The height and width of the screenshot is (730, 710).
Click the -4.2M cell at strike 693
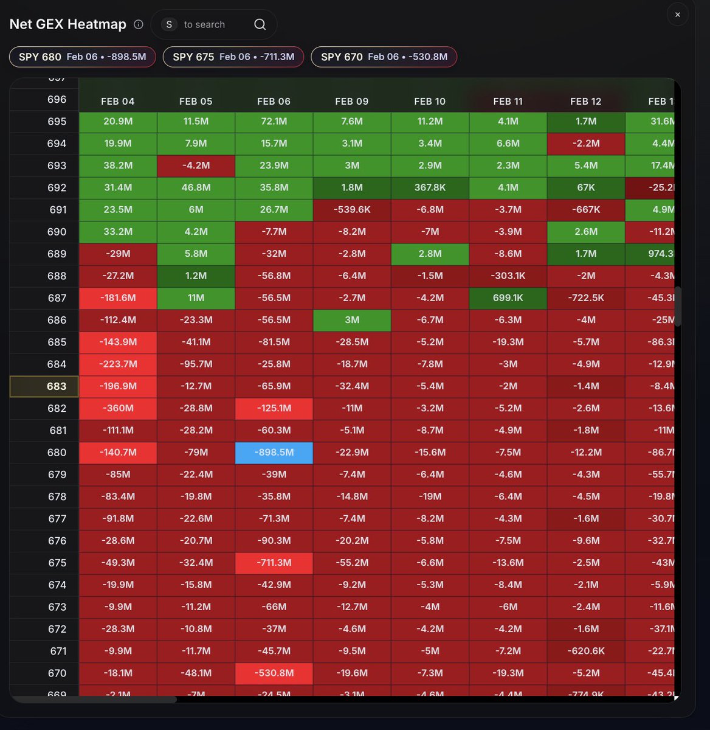pos(196,165)
